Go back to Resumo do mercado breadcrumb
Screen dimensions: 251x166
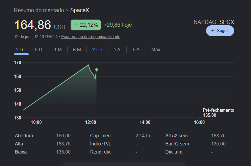pos(39,10)
